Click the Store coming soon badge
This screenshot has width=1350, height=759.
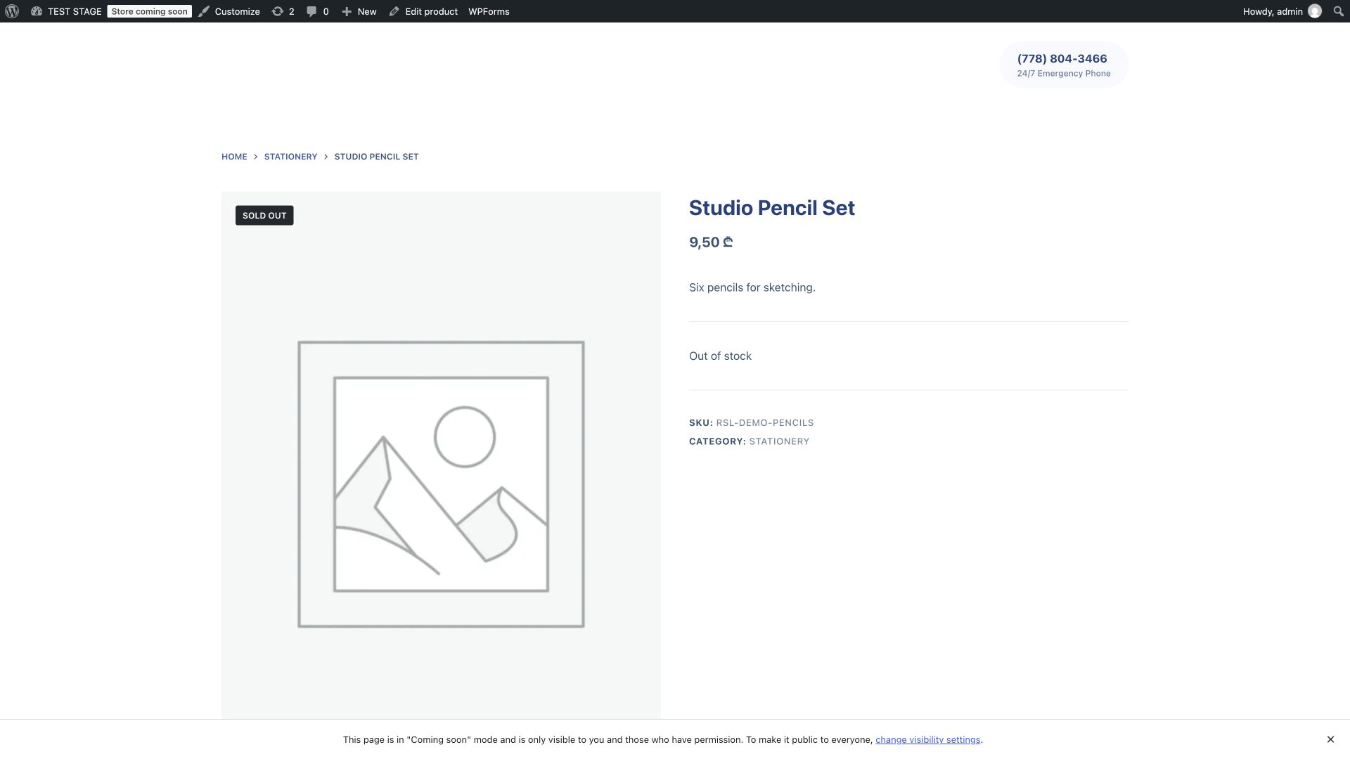tap(149, 11)
